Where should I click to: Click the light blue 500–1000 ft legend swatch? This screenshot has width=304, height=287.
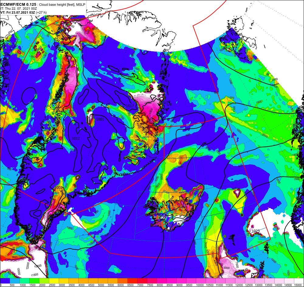[15, 281]
